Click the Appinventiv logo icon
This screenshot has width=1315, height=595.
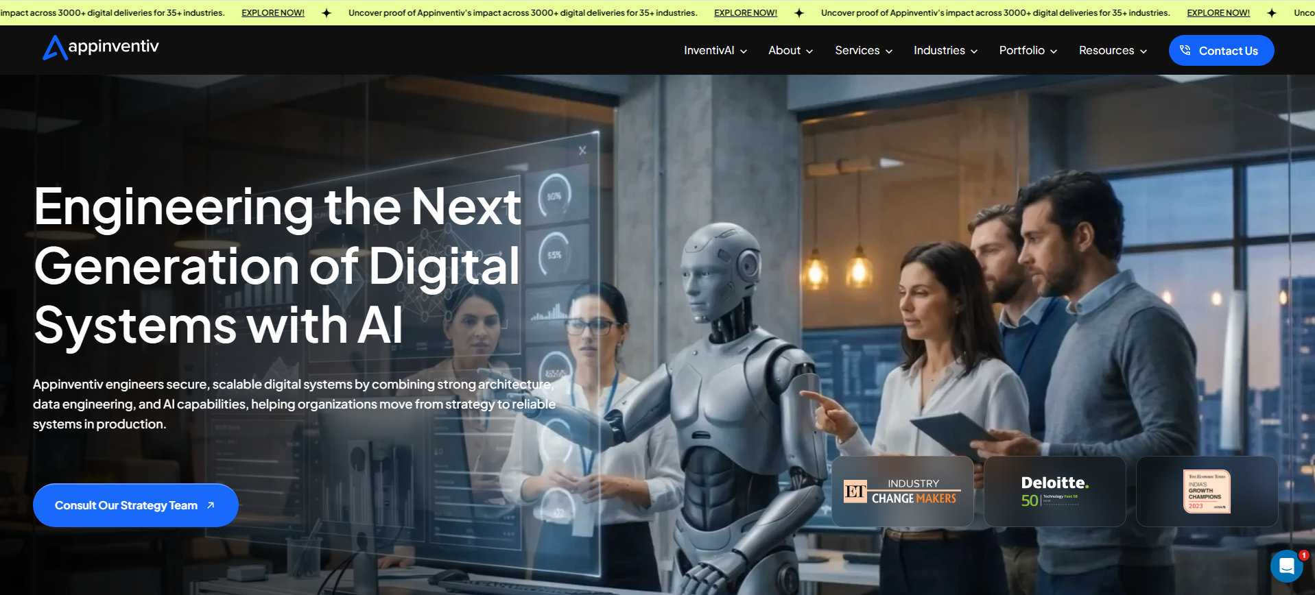55,47
